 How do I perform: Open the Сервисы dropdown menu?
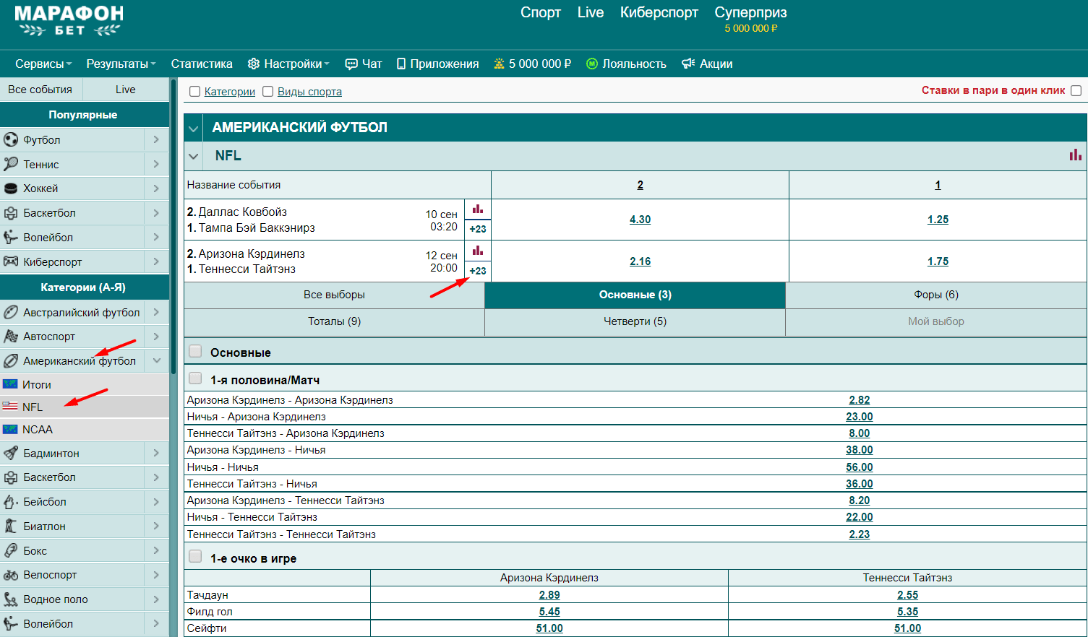[43, 64]
